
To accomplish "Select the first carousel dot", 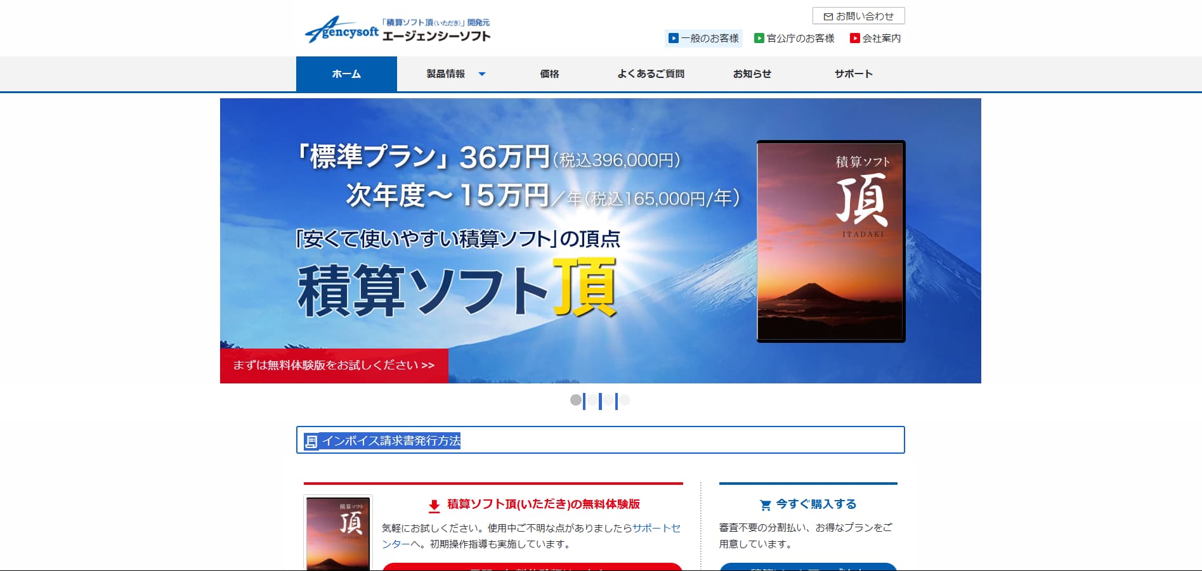I will pos(576,400).
